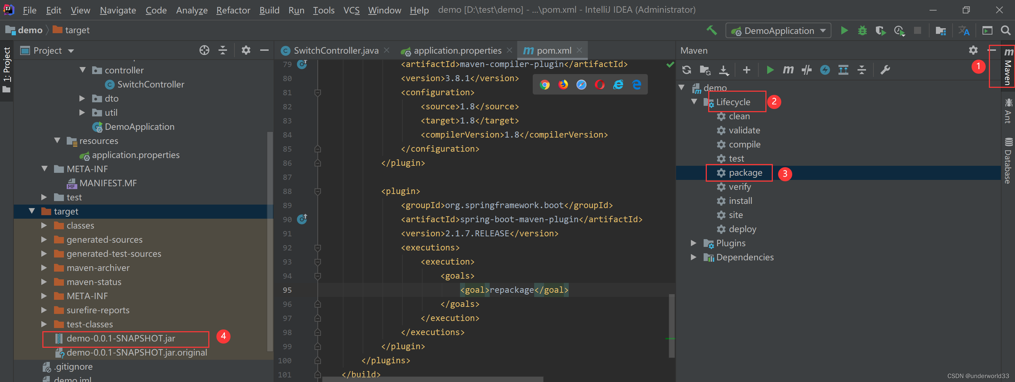This screenshot has height=382, width=1015.
Task: Select demo-0.0.1-SNAPSHOT.jar file in target
Action: (121, 338)
